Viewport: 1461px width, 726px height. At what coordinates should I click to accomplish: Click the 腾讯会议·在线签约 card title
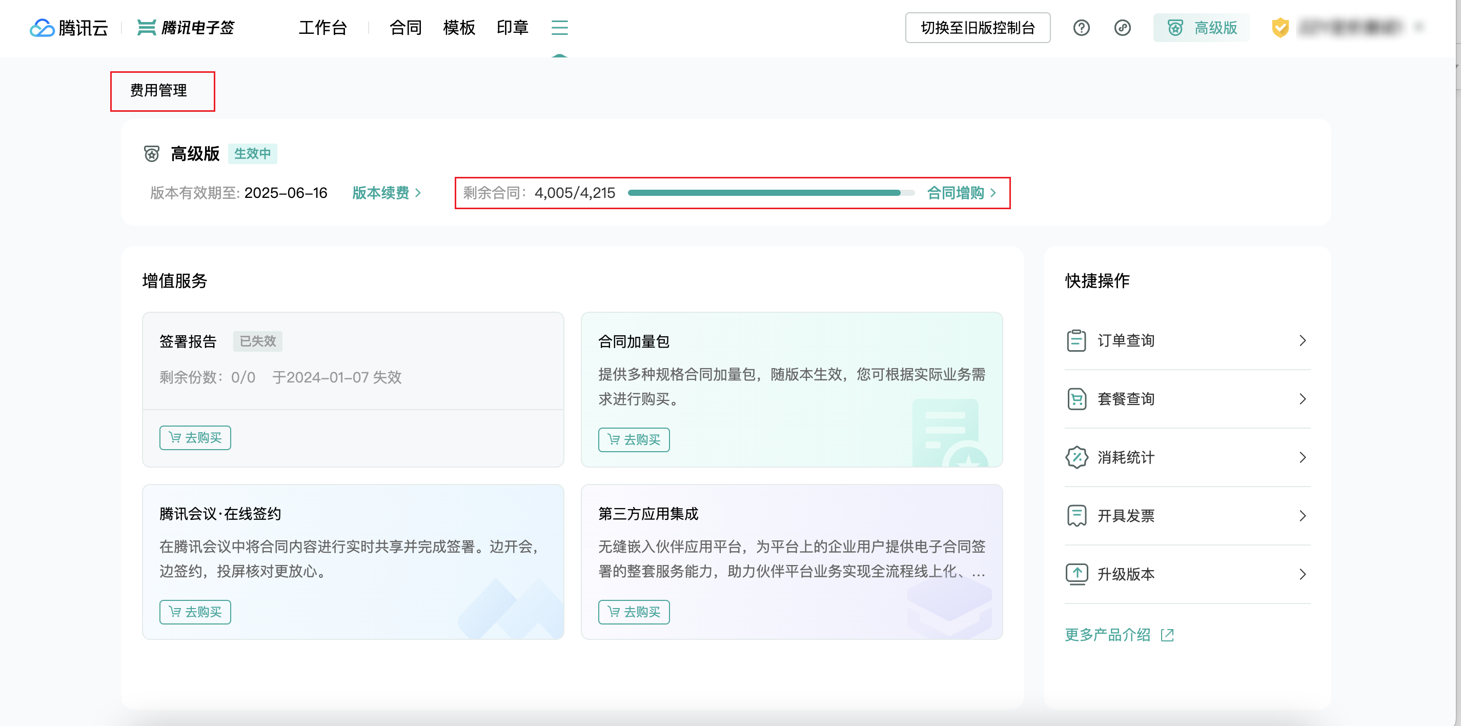[x=220, y=514]
